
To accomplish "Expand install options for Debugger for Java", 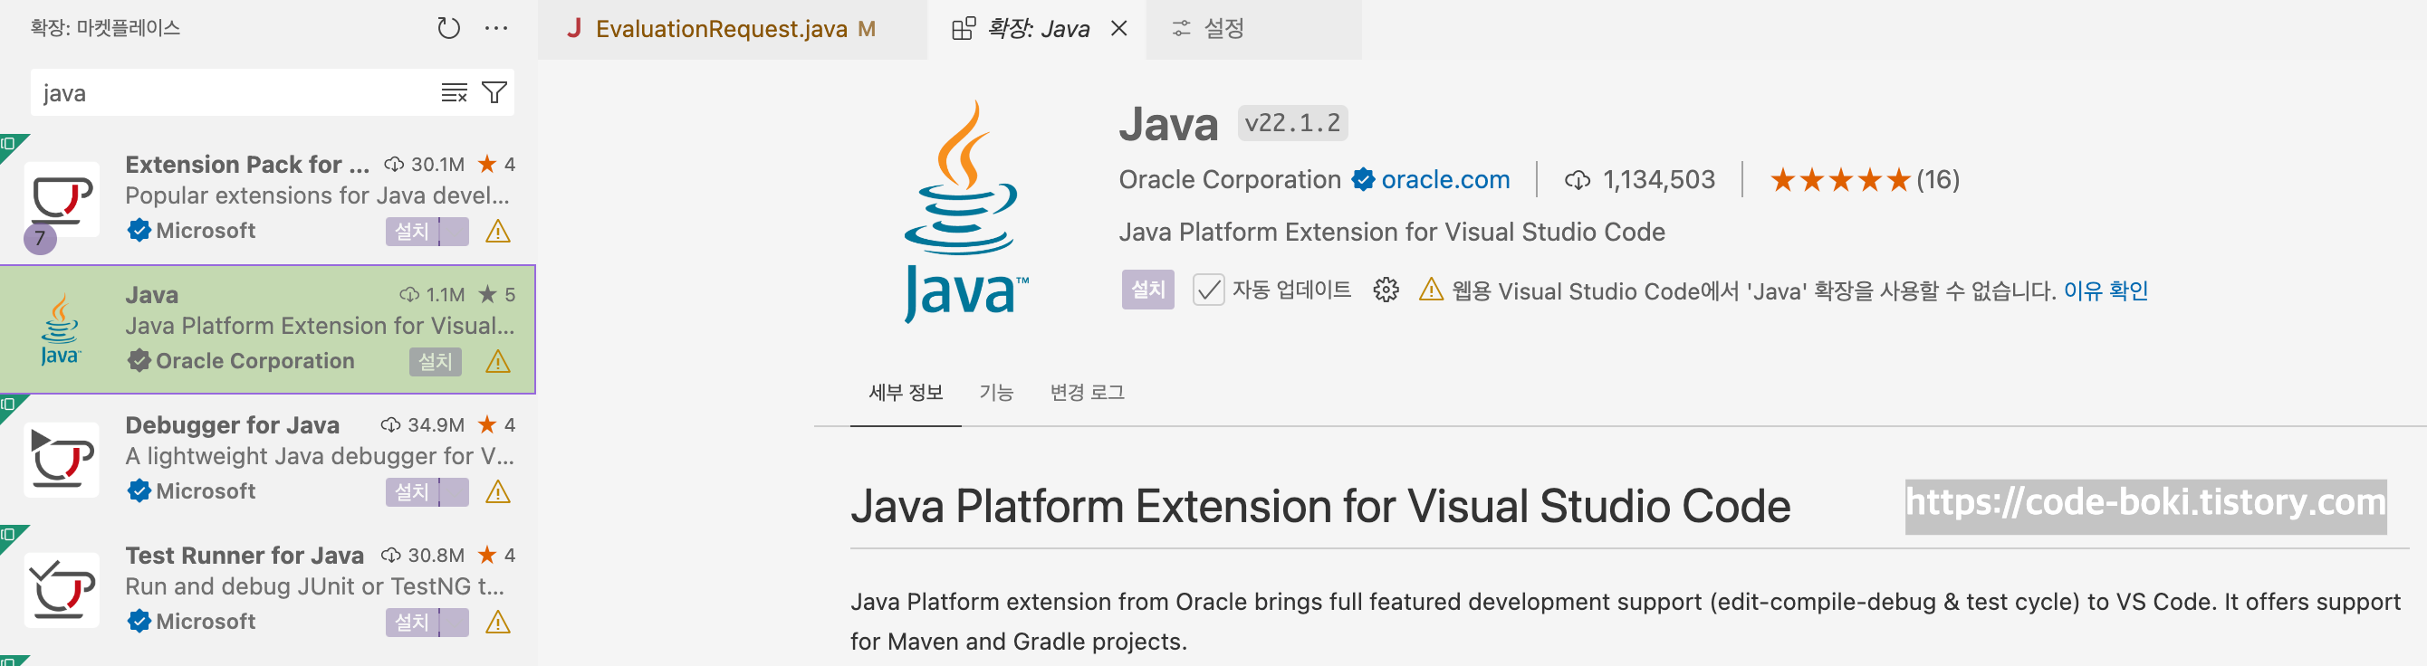I will pyautogui.click(x=454, y=490).
